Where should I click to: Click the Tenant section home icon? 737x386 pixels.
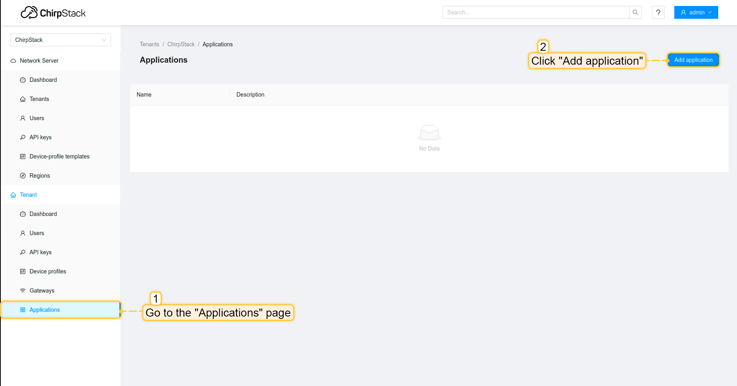13,195
